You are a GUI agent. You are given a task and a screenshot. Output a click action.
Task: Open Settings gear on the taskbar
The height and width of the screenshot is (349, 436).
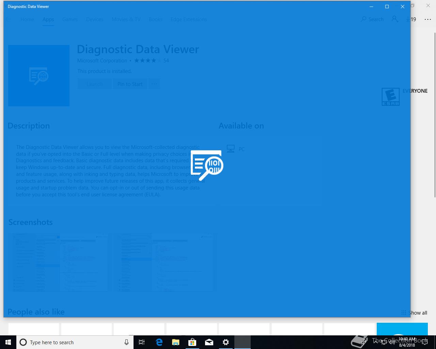[226, 342]
